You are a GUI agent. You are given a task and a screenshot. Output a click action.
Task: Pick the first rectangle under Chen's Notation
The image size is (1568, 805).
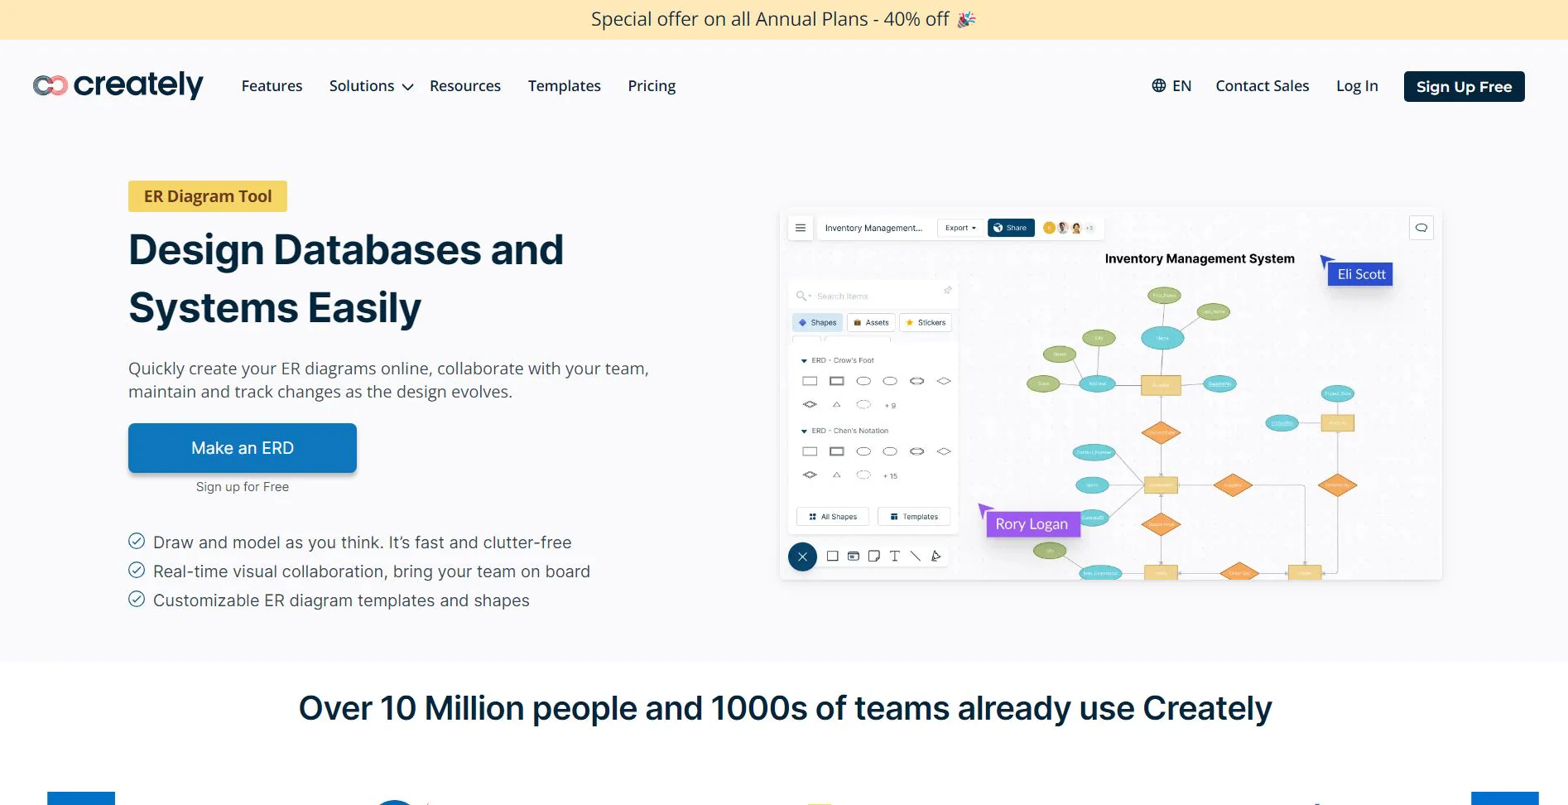(810, 451)
